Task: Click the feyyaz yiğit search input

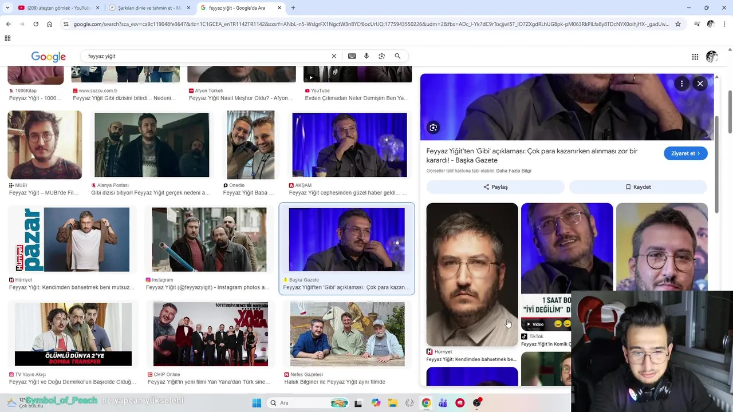Action: (206, 56)
